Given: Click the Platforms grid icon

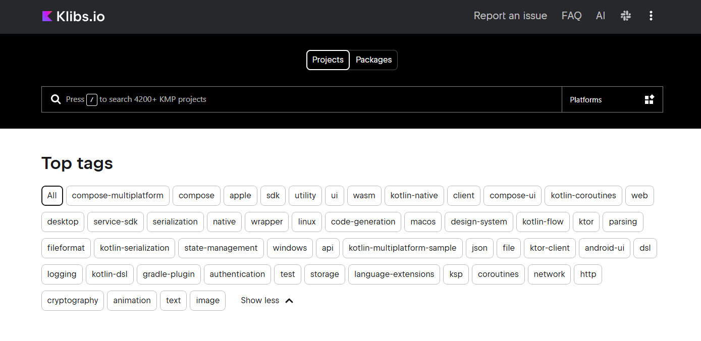Looking at the screenshot, I should point(650,99).
